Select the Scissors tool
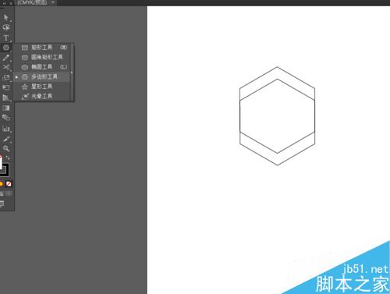 6,67
